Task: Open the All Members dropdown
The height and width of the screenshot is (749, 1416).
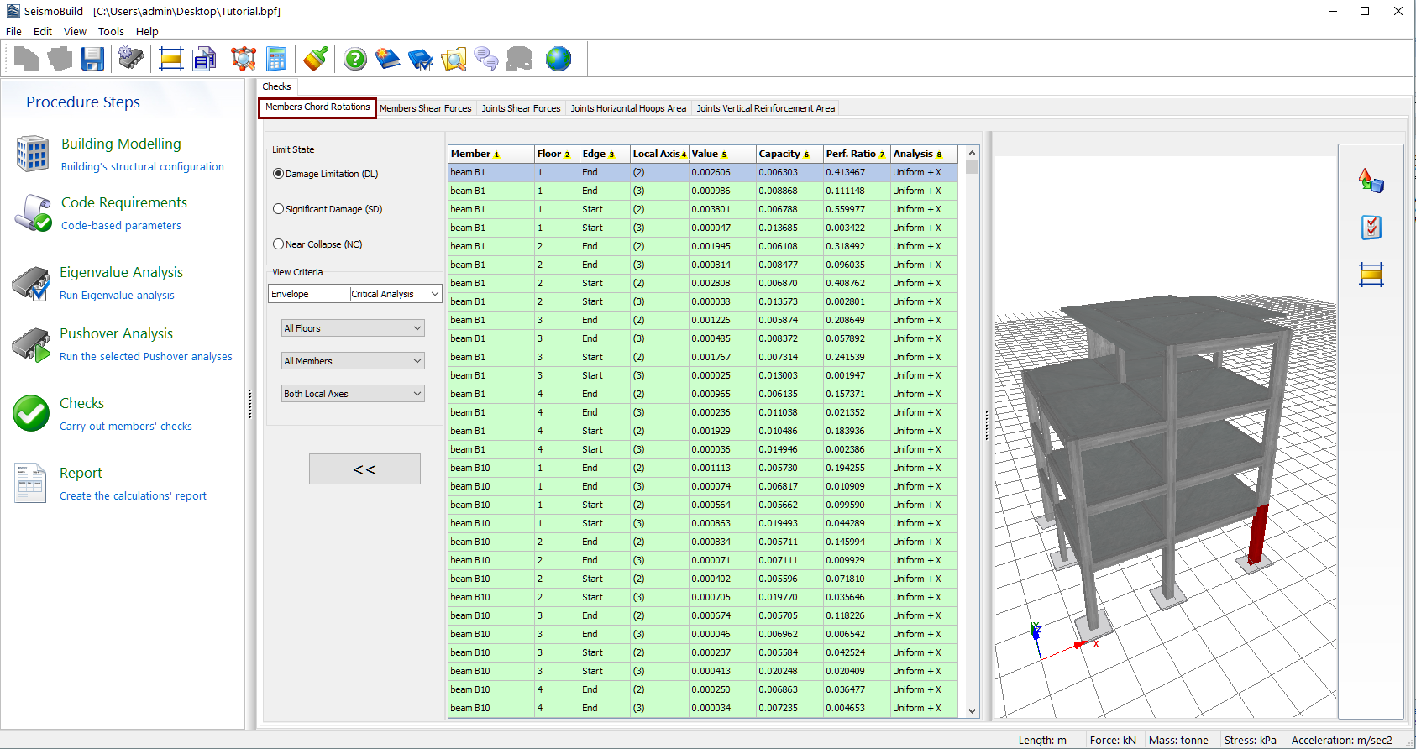Action: [x=353, y=361]
